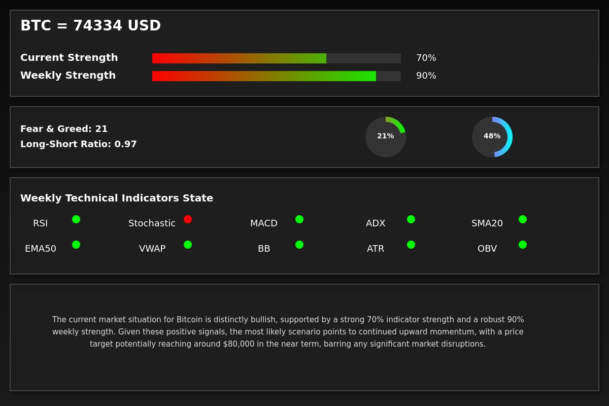Click the SMA20 green status dot
The height and width of the screenshot is (406, 609).
pos(523,219)
